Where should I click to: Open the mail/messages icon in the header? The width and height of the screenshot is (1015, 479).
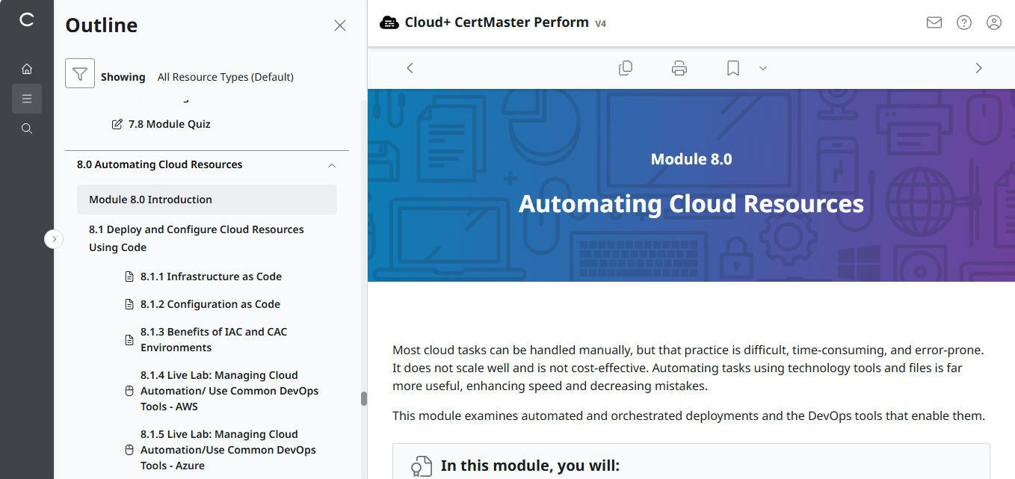point(934,22)
